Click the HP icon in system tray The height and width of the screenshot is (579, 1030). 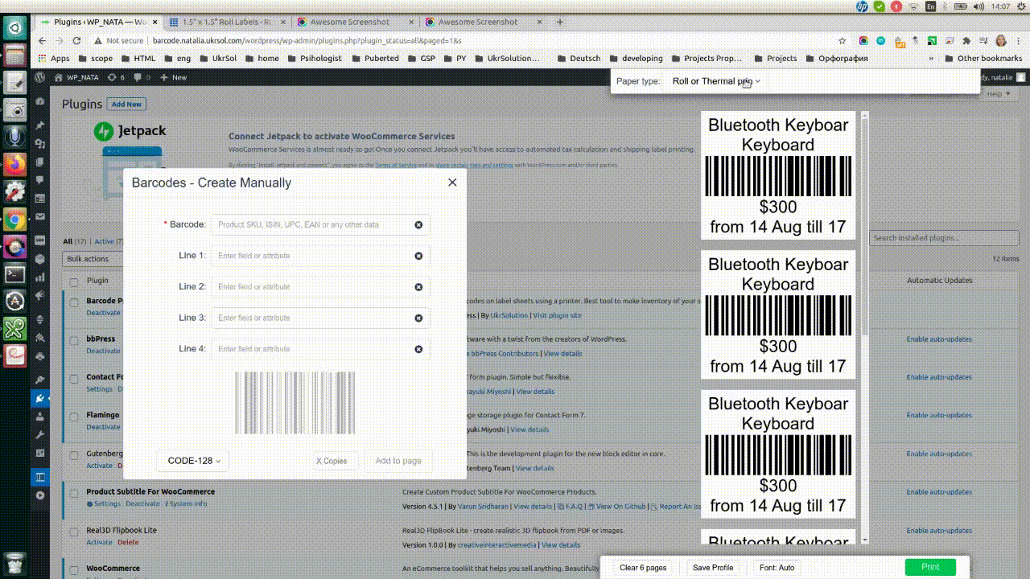(862, 6)
